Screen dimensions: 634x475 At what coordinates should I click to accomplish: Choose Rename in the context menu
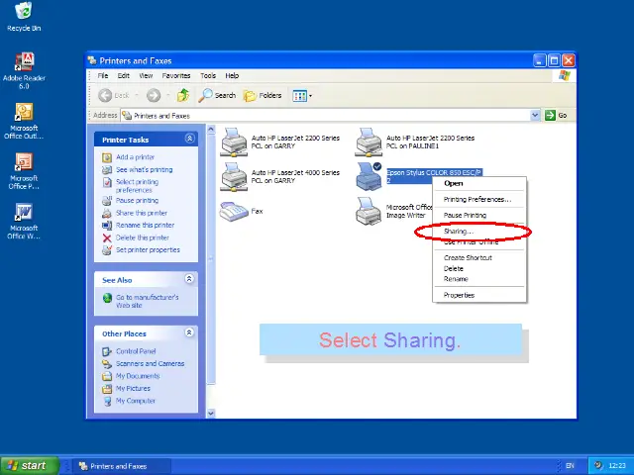click(479, 279)
